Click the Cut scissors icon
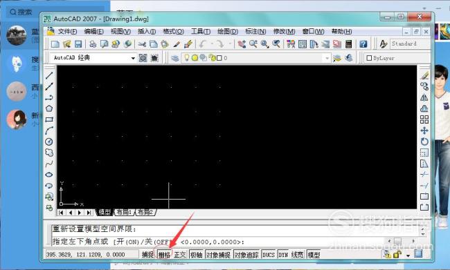Screen dimensions: 450x270 click(142, 44)
